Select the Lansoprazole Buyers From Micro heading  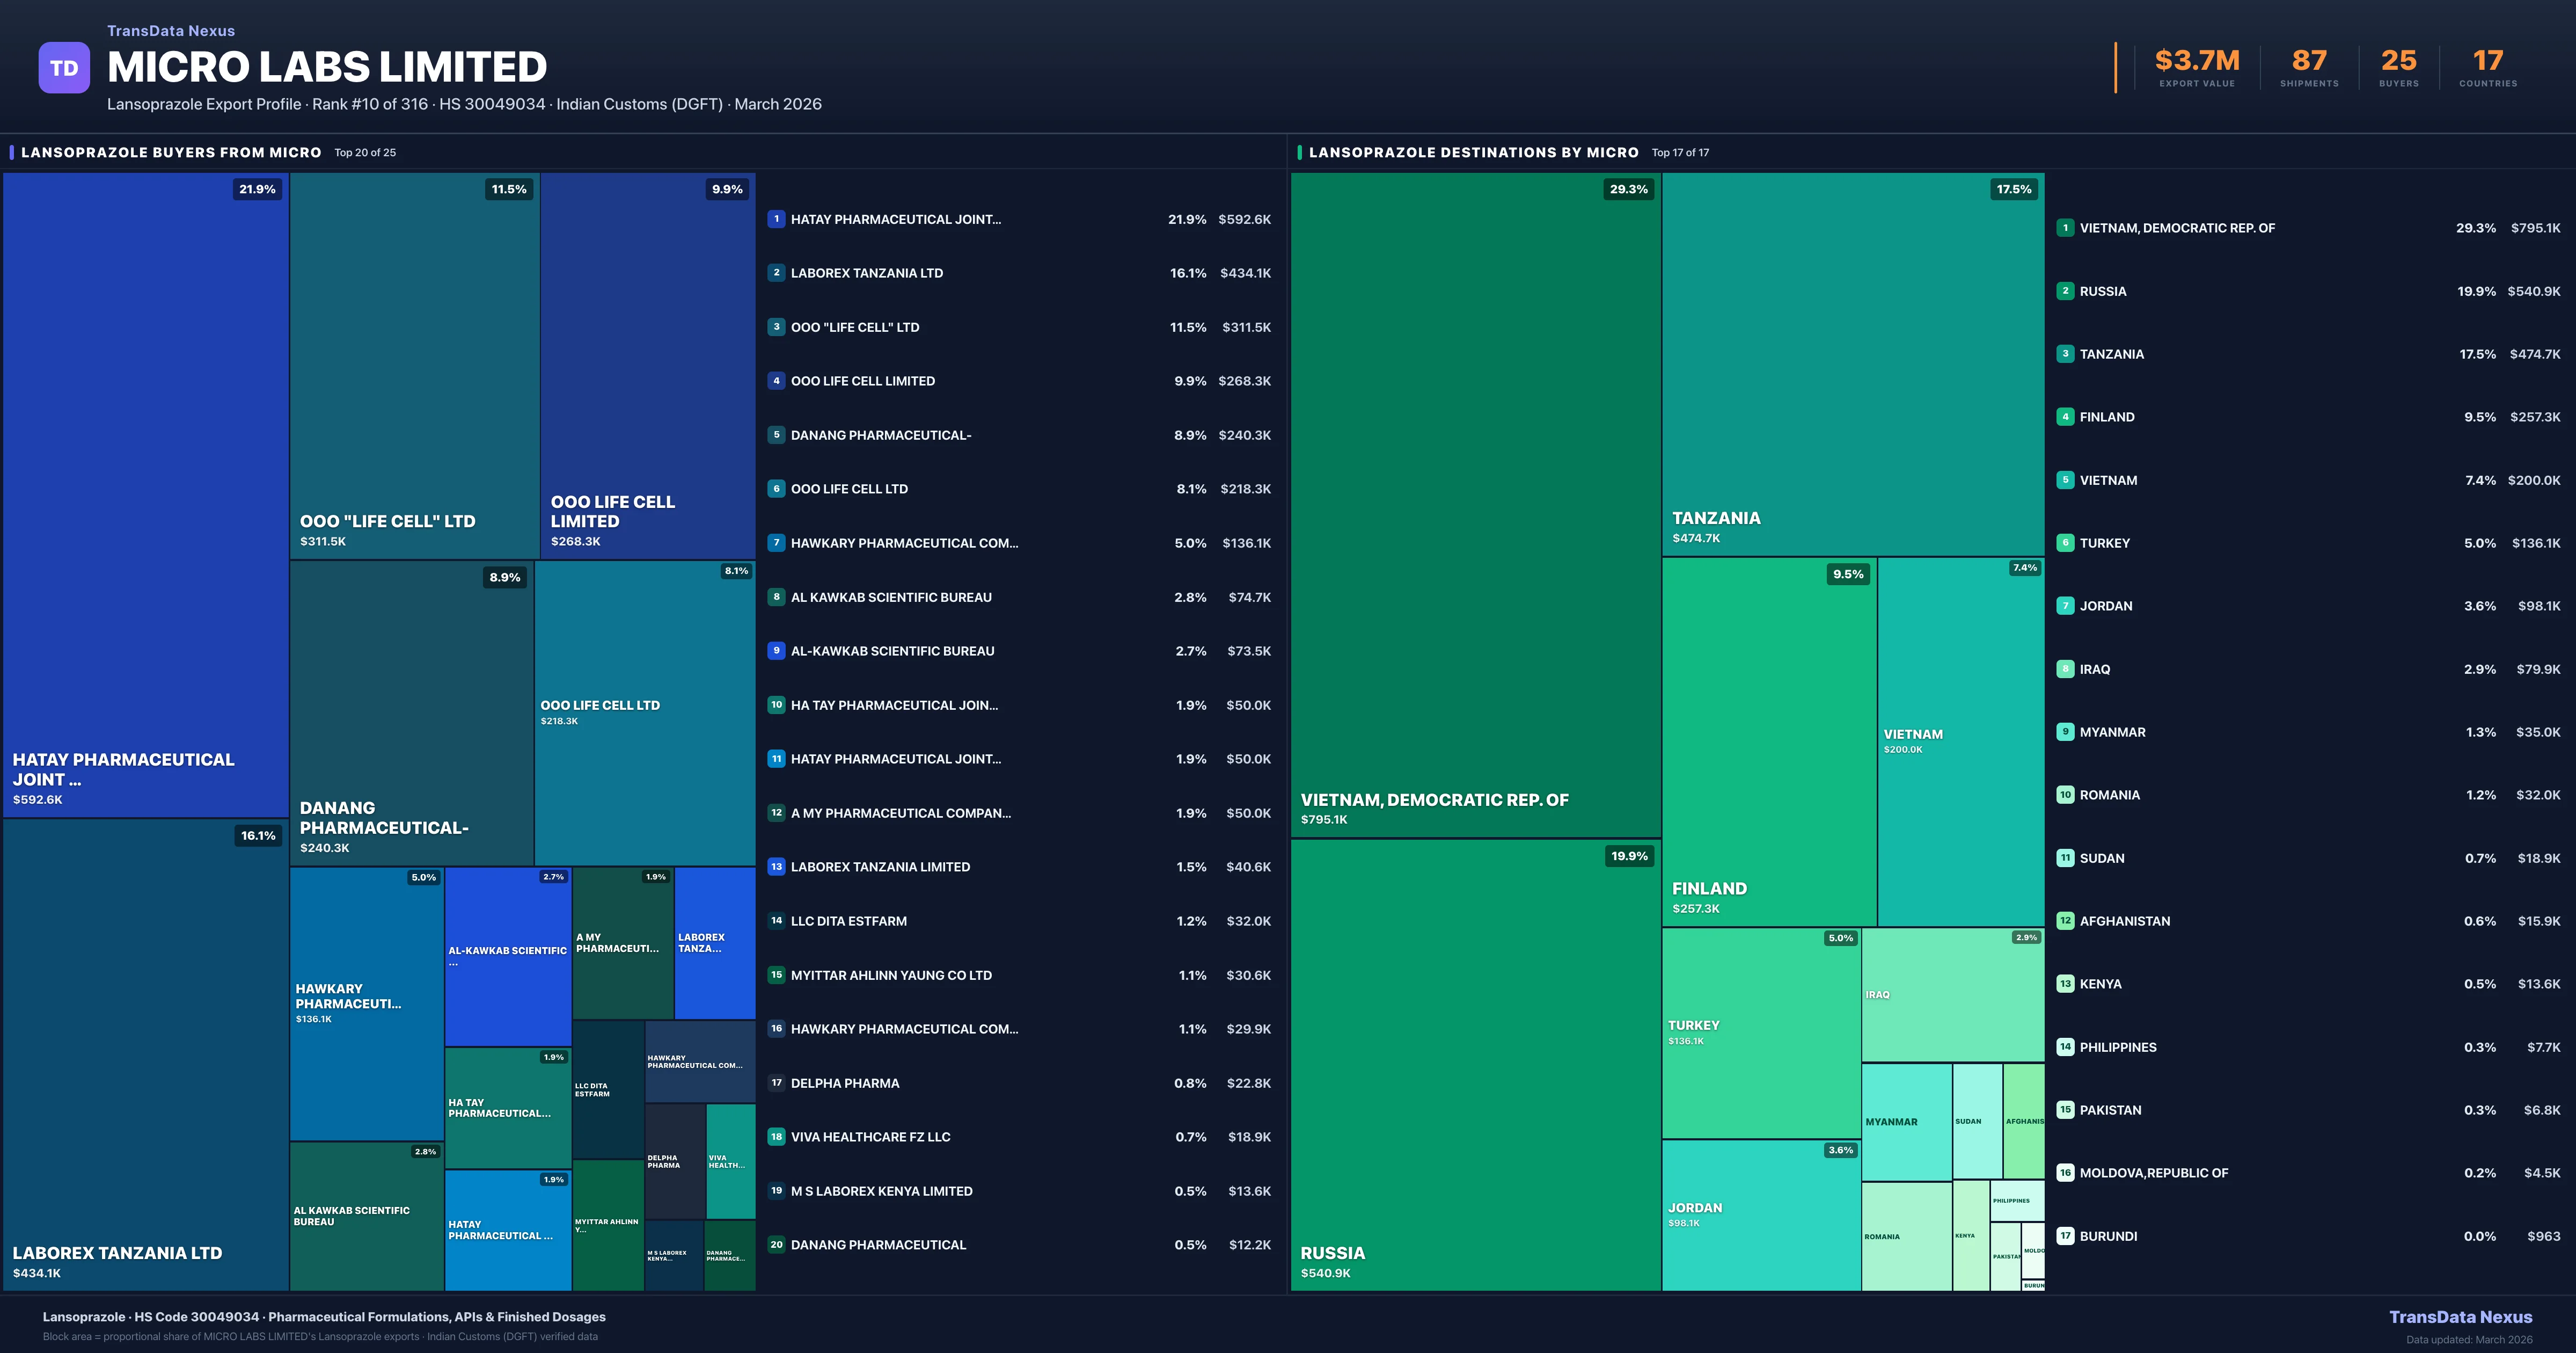coord(171,152)
